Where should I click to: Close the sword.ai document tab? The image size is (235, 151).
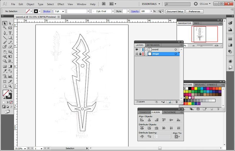point(58,17)
